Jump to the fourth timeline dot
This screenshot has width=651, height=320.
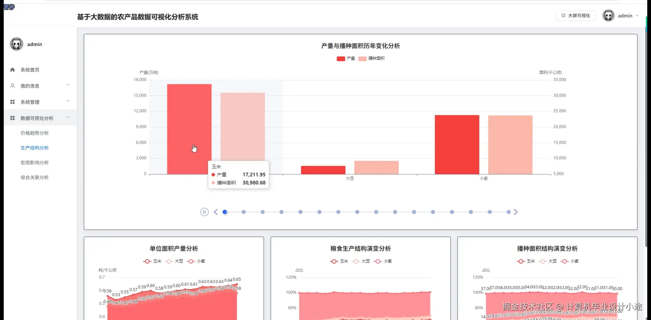[x=282, y=212]
